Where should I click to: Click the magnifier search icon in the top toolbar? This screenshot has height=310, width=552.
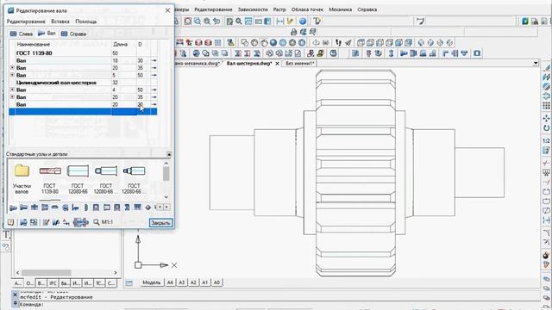pyautogui.click(x=239, y=21)
